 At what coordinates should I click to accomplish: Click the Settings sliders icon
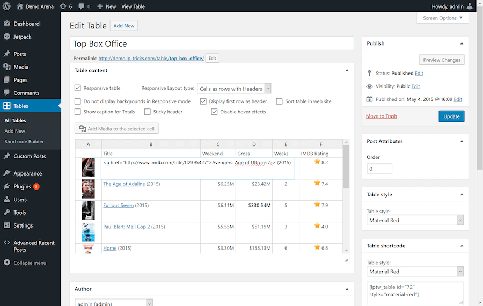(7, 225)
